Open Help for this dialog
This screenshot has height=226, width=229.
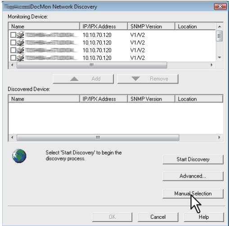pos(204,217)
